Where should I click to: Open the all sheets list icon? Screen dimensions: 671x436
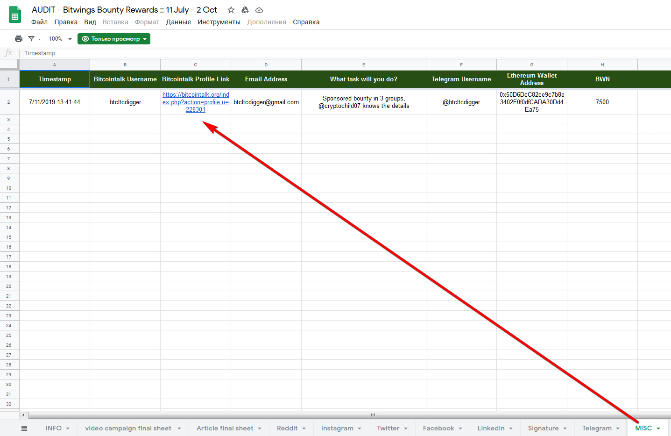(24, 428)
